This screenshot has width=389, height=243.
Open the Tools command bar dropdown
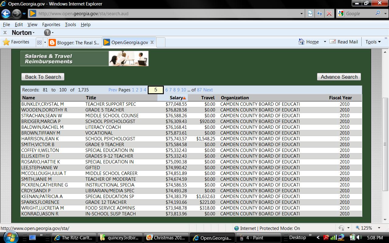(x=373, y=42)
